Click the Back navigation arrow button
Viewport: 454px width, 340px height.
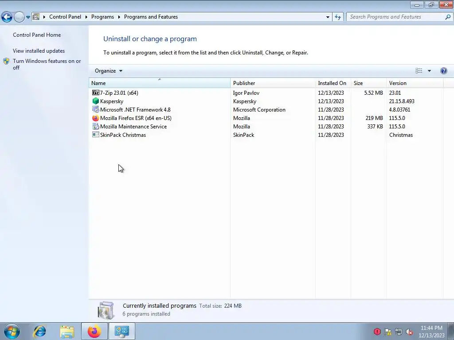click(7, 17)
